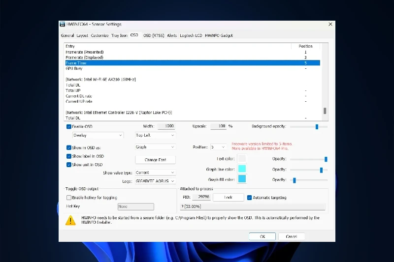Expand the Show value type dropdown
394x262 pixels.
[155, 173]
